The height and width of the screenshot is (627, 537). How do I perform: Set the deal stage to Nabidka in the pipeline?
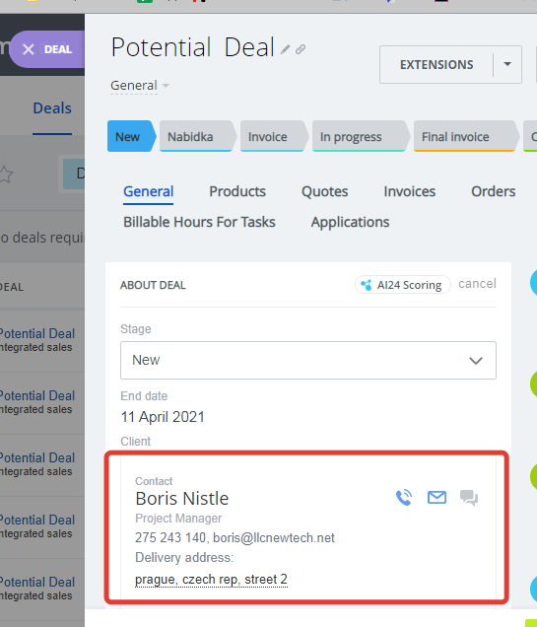(x=197, y=136)
